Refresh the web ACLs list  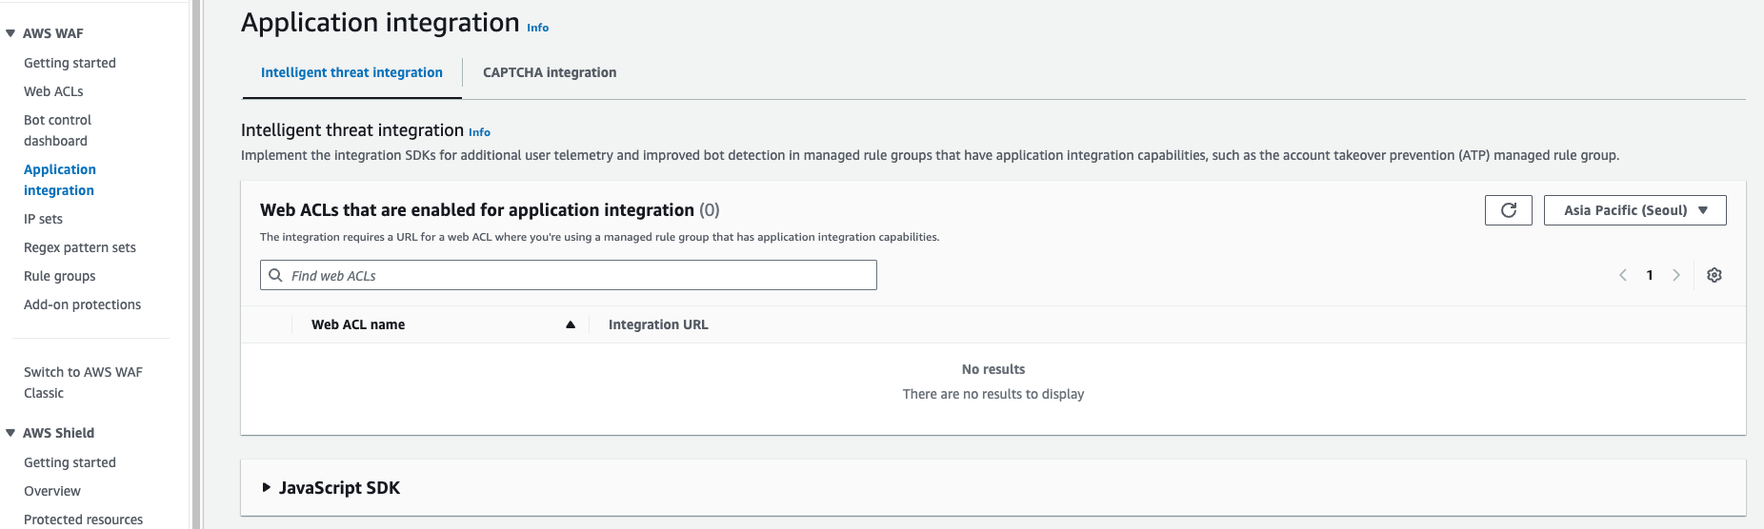(1508, 210)
